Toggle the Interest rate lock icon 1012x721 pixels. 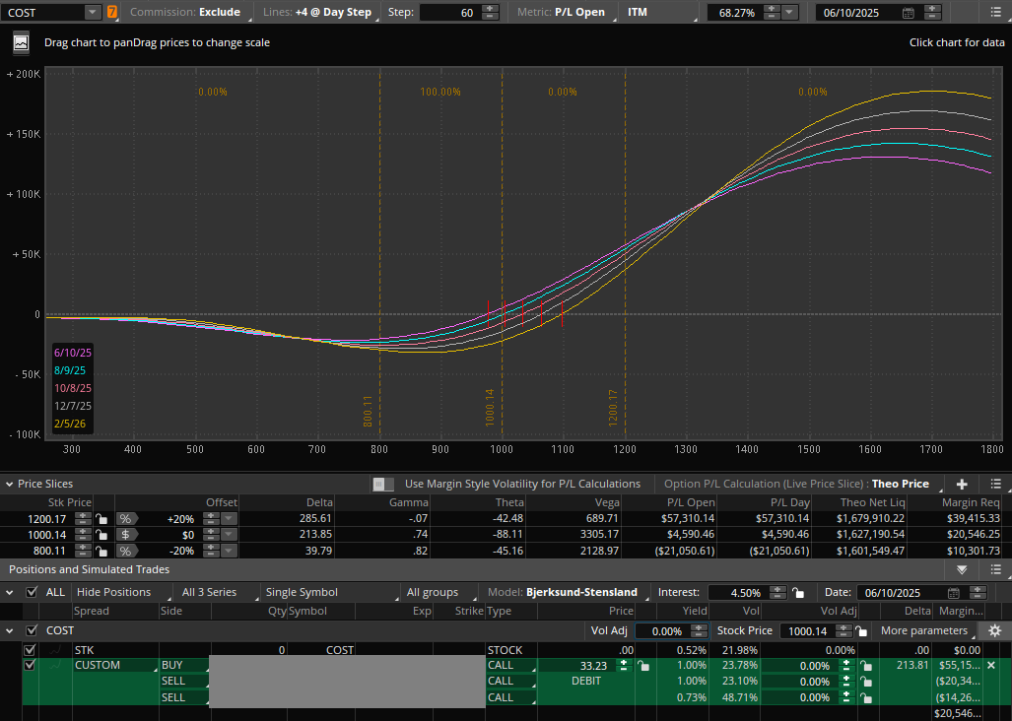(x=798, y=593)
